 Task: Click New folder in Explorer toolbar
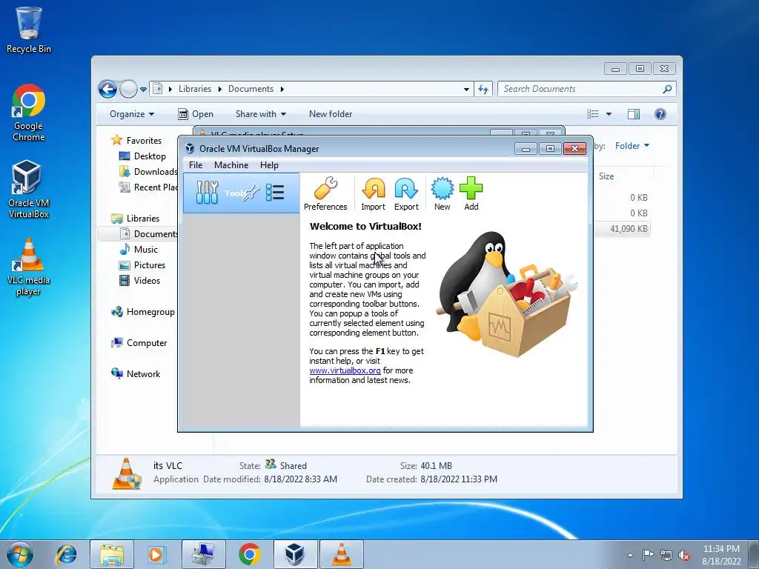331,114
